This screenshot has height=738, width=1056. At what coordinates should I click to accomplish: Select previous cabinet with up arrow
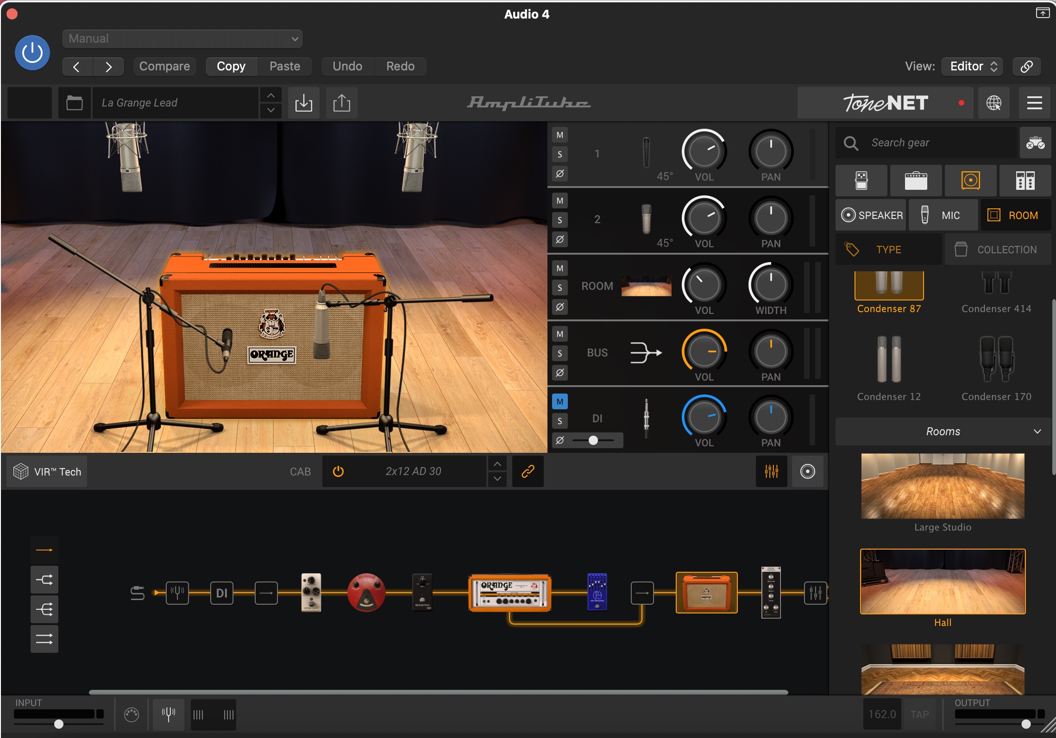(x=497, y=464)
